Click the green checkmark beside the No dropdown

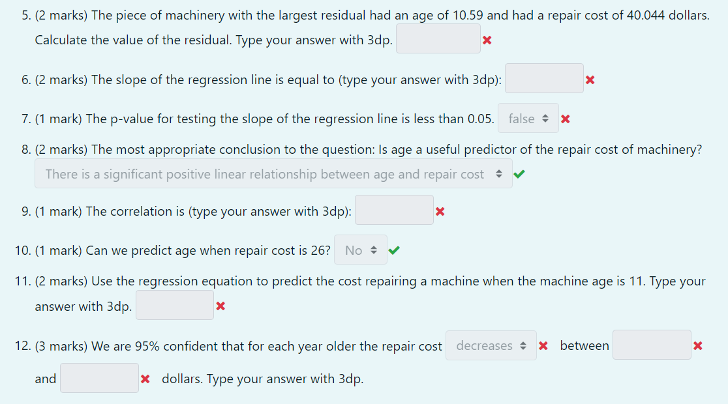pyautogui.click(x=394, y=249)
